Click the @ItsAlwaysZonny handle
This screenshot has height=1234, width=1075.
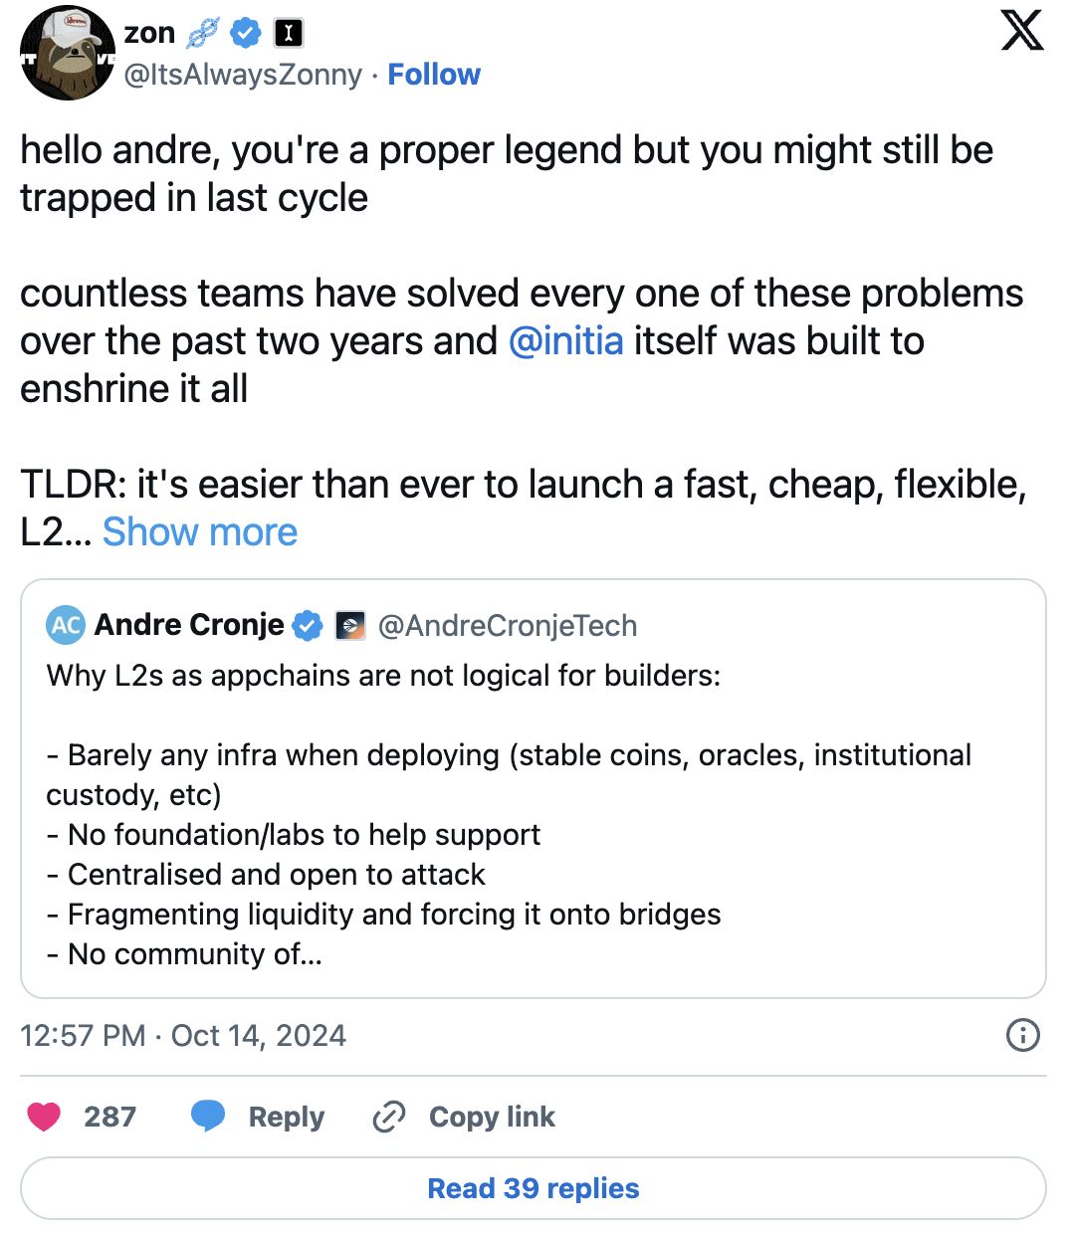[242, 74]
